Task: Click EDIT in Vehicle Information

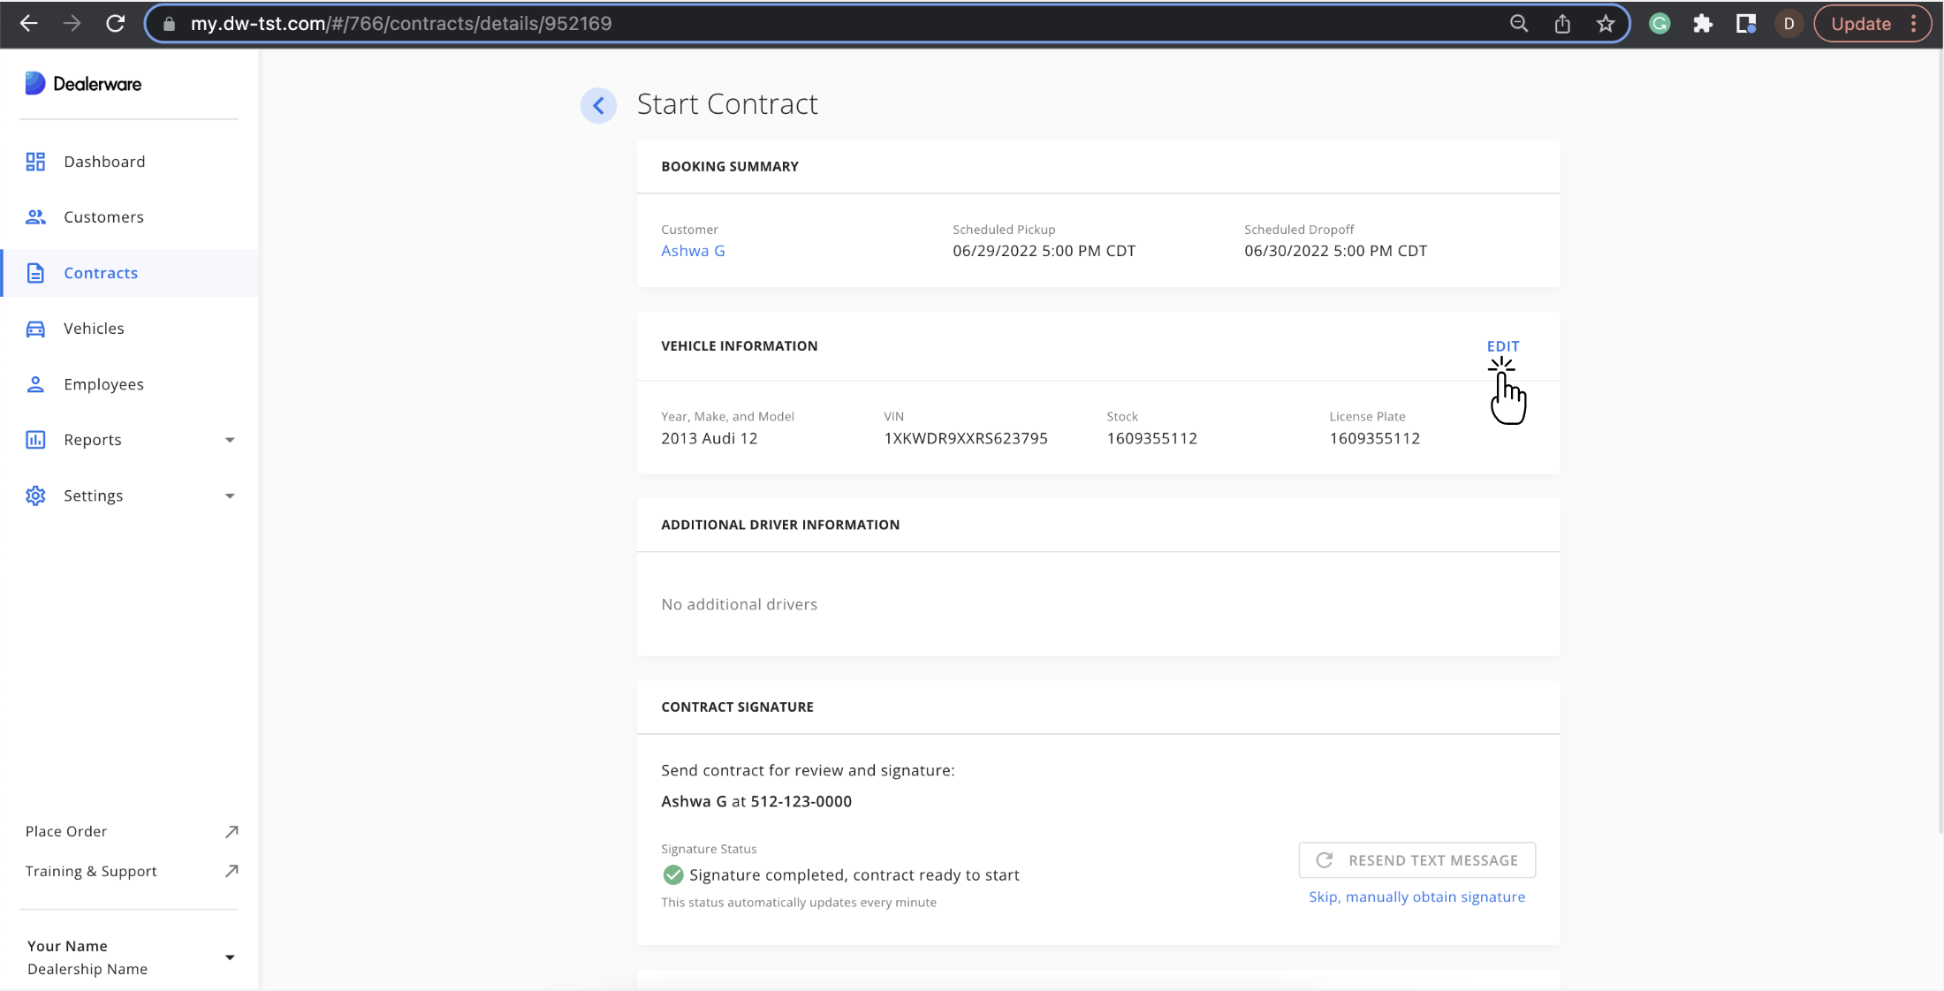Action: [1503, 346]
